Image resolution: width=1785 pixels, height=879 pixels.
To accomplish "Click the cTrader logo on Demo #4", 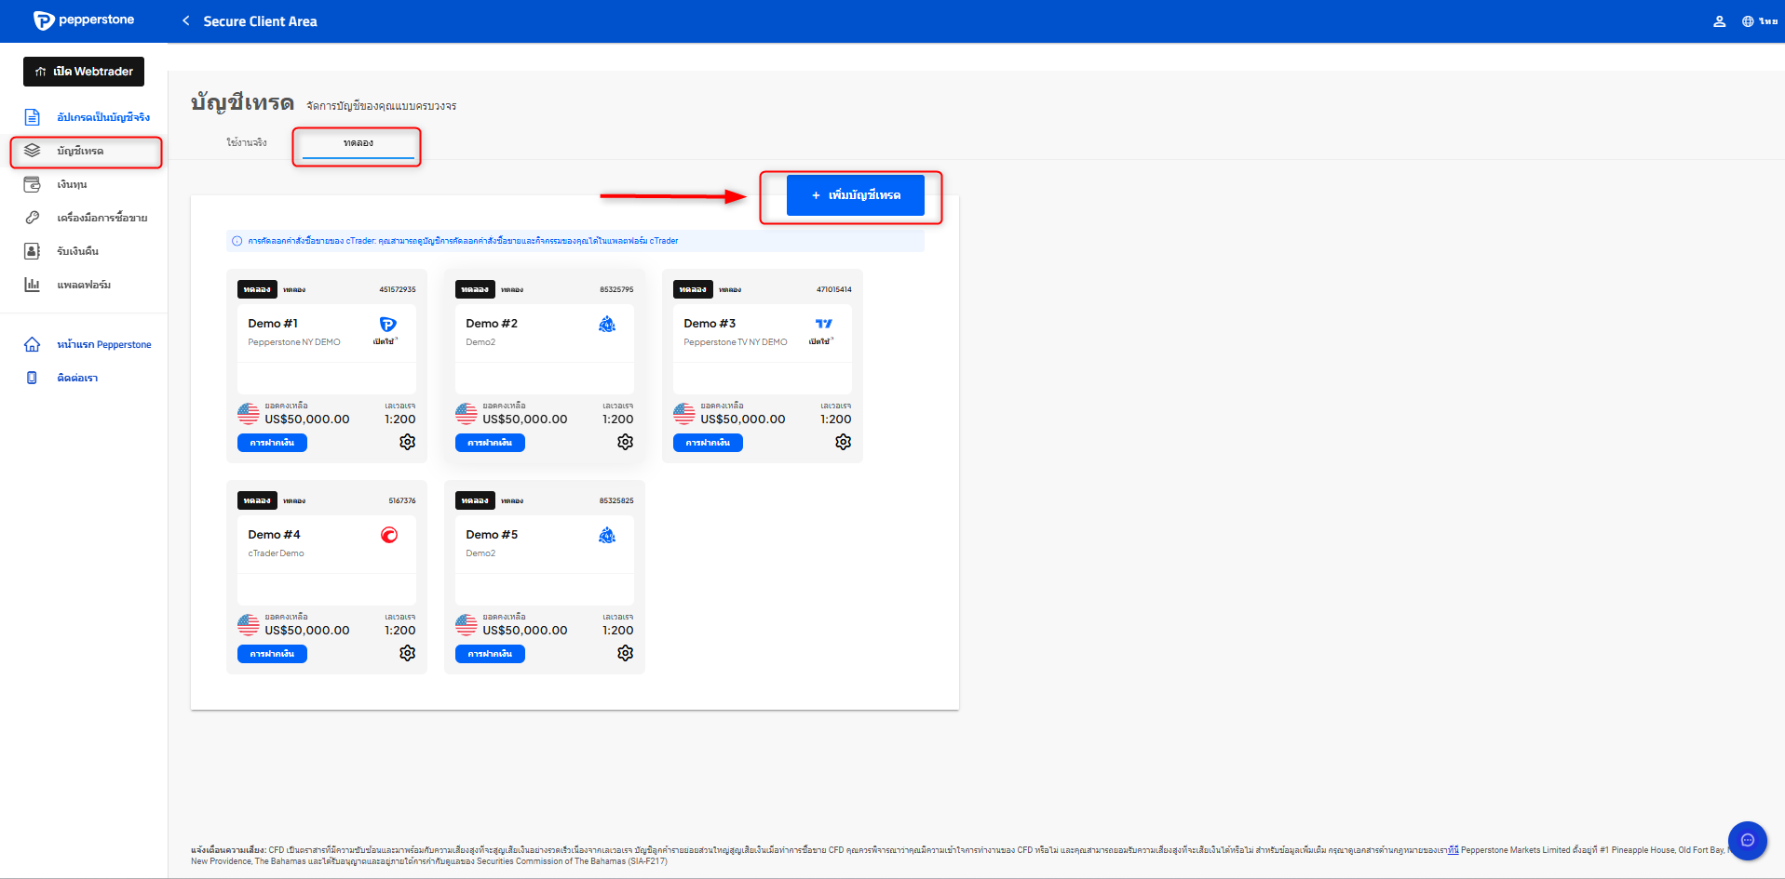I will point(389,535).
